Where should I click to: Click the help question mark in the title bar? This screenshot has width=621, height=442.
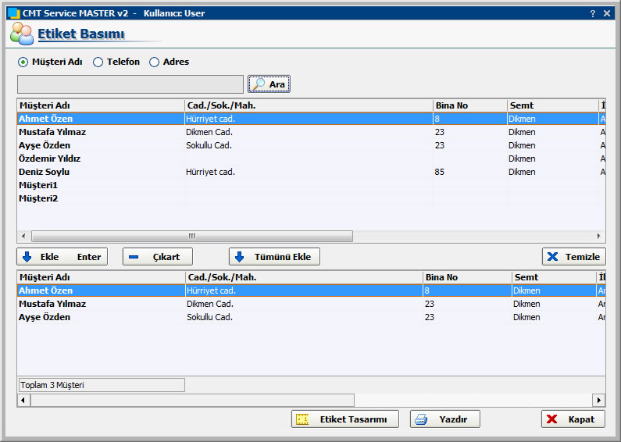pos(592,13)
